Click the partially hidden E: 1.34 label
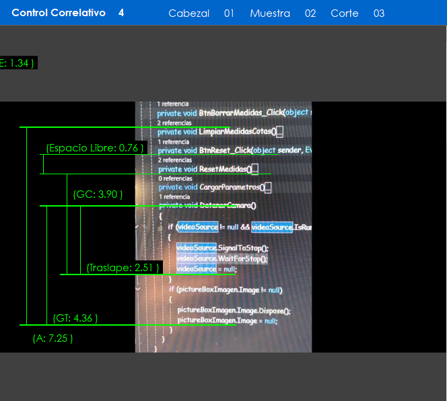 [x=16, y=63]
